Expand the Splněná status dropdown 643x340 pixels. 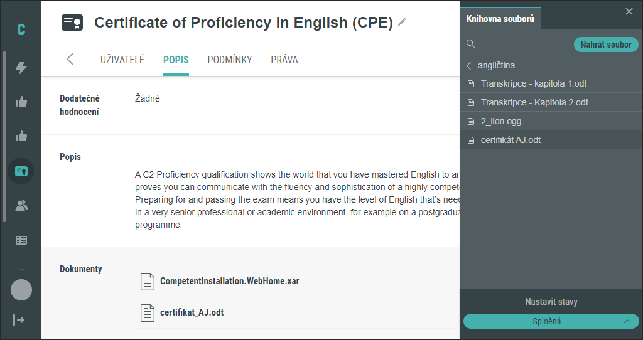551,321
